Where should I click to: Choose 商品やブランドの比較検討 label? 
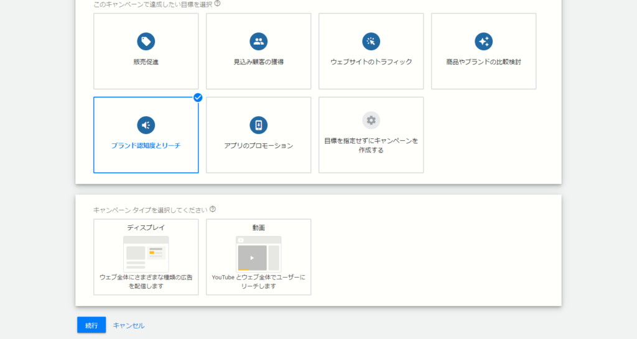tap(483, 62)
